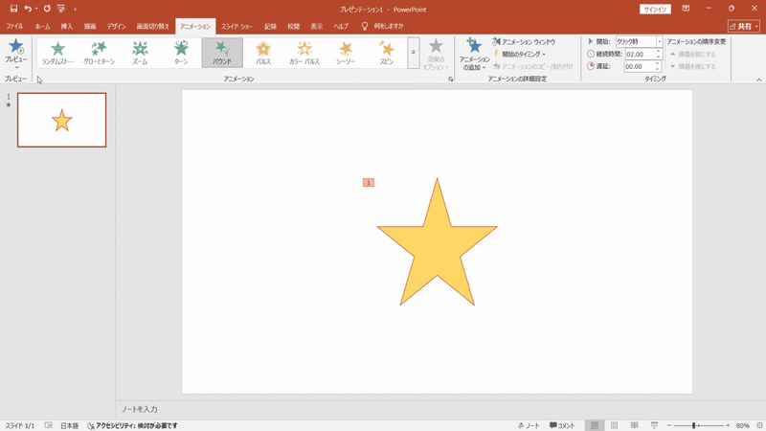Image resolution: width=766 pixels, height=431 pixels.
Task: Select the バウンド animation
Action: (222, 53)
